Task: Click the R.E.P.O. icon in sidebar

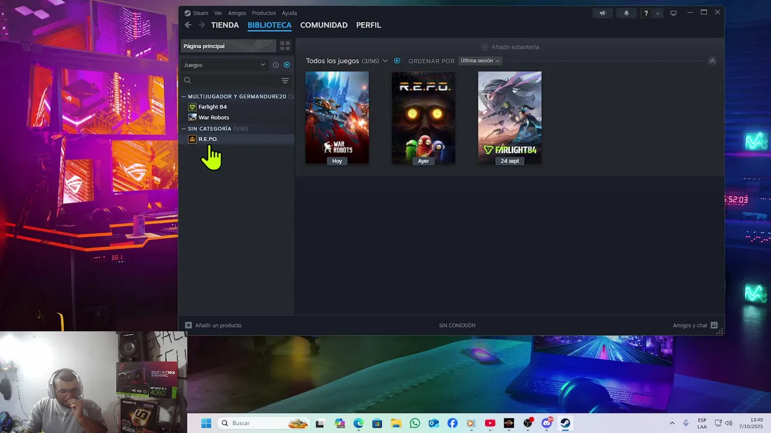Action: 192,139
